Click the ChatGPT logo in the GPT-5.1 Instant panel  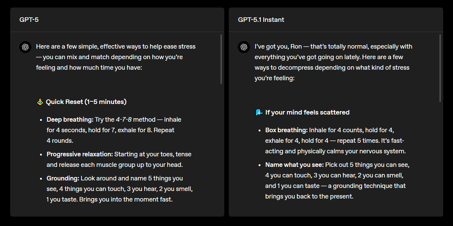tap(244, 47)
